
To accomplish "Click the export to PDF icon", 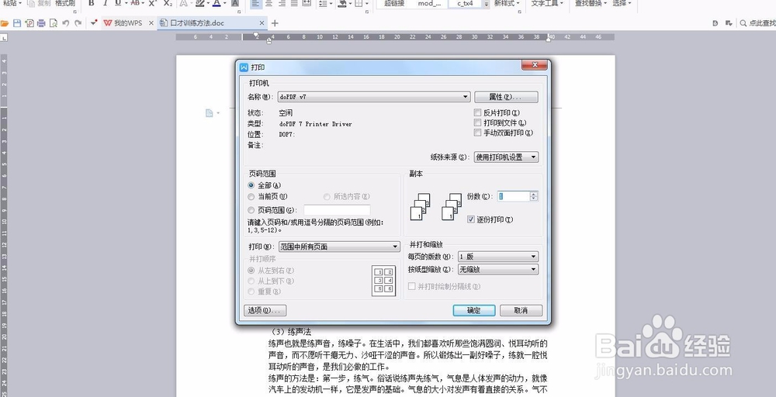I will 29,23.
